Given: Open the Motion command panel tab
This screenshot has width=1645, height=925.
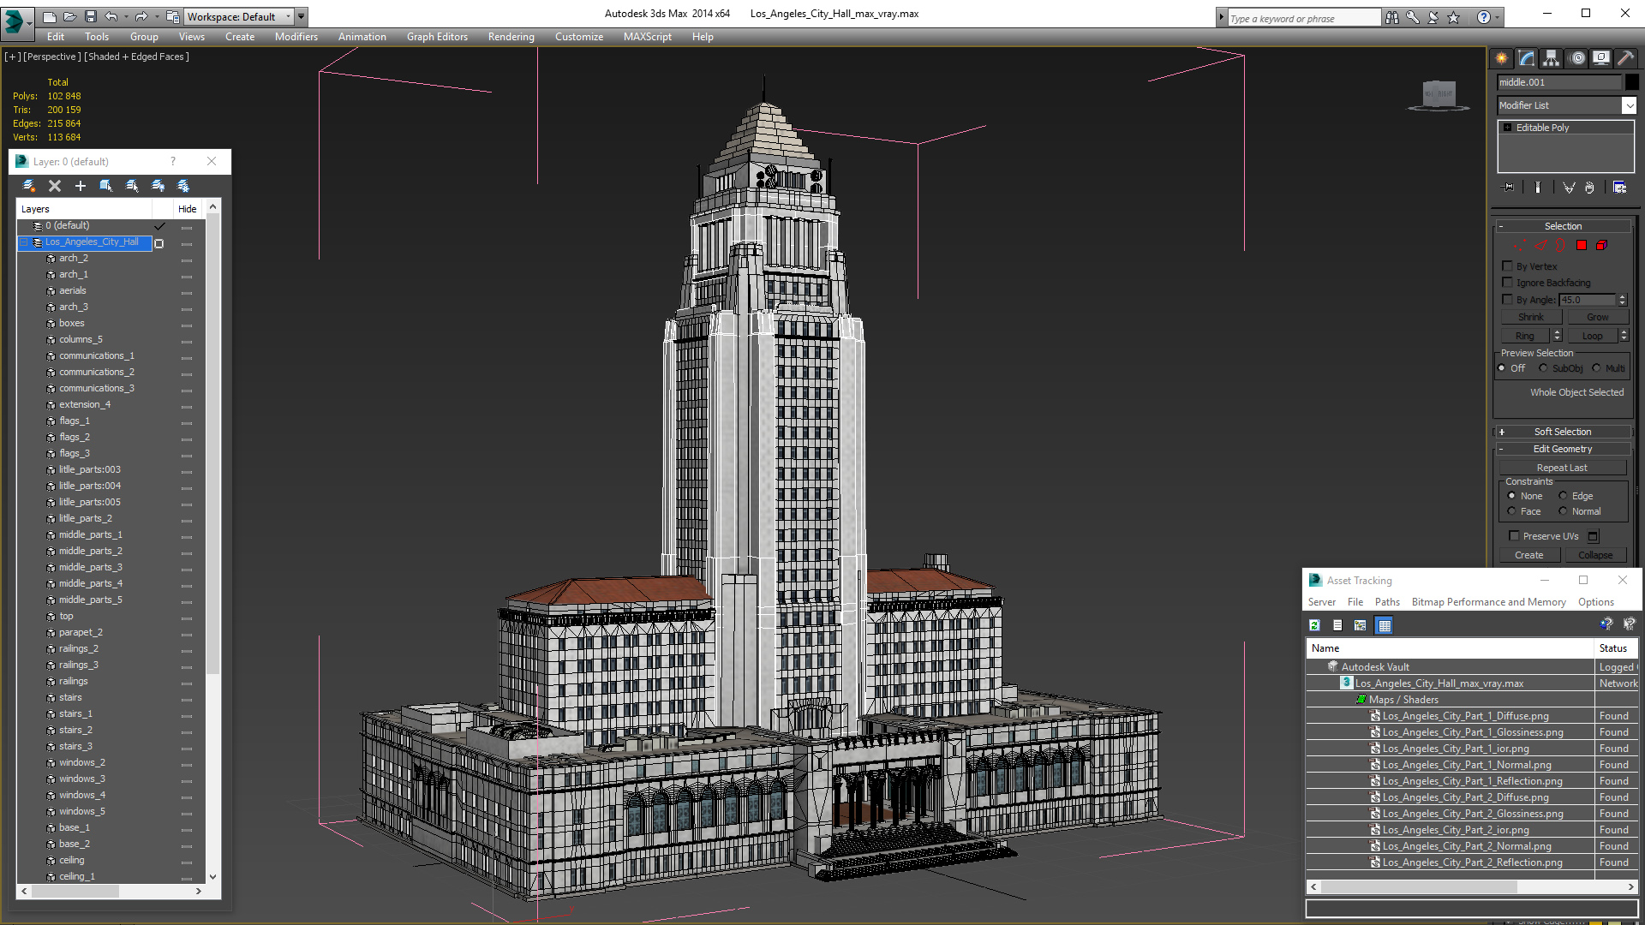Looking at the screenshot, I should 1577,58.
